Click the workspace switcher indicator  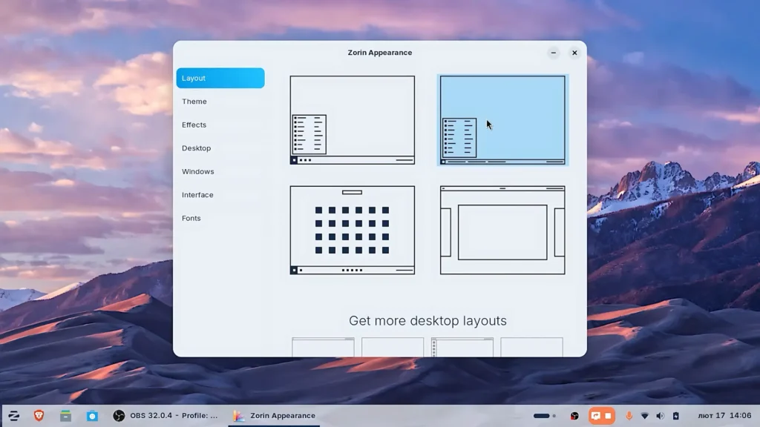(x=544, y=416)
